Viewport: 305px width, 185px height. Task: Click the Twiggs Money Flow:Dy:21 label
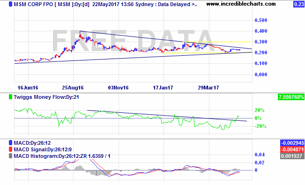pos(46,97)
